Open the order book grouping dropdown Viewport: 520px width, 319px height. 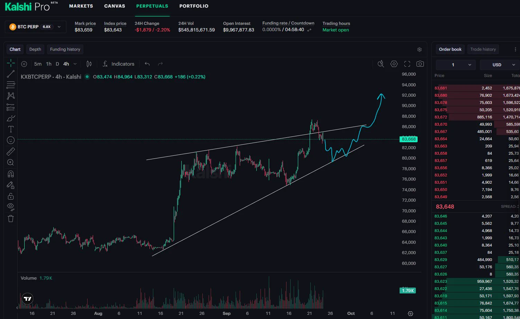point(456,65)
